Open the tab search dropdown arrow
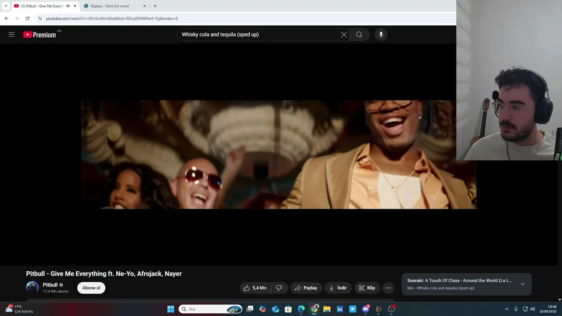Viewport: 562px width, 316px height. 6,6
